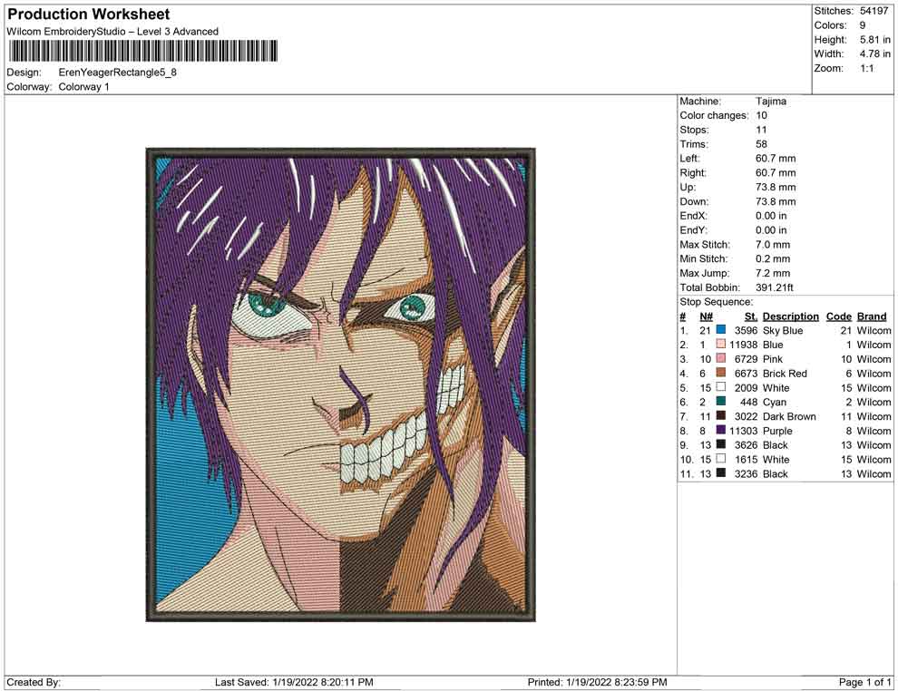
Task: Click the Production Worksheet title
Action: pos(89,15)
